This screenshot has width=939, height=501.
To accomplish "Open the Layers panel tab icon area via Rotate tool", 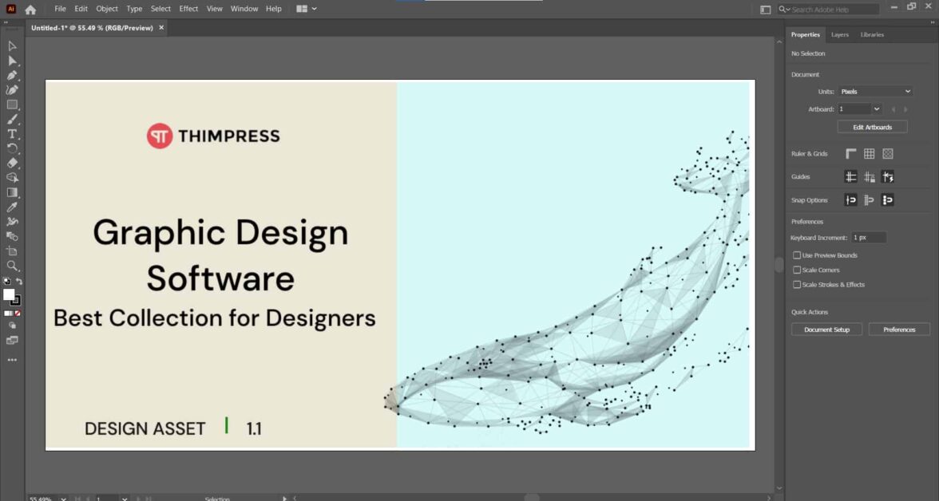I will coord(12,148).
